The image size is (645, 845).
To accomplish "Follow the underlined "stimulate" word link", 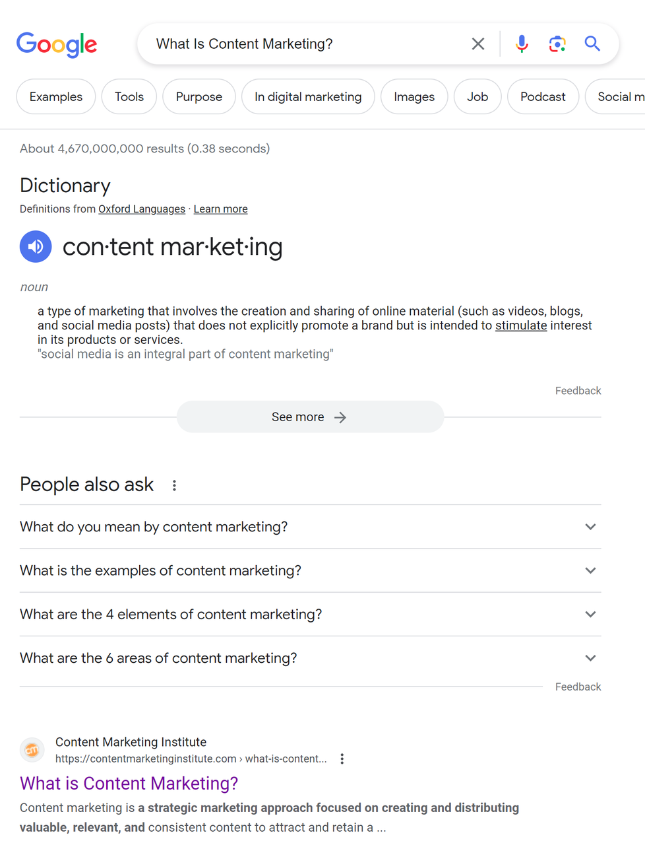I will pos(521,325).
